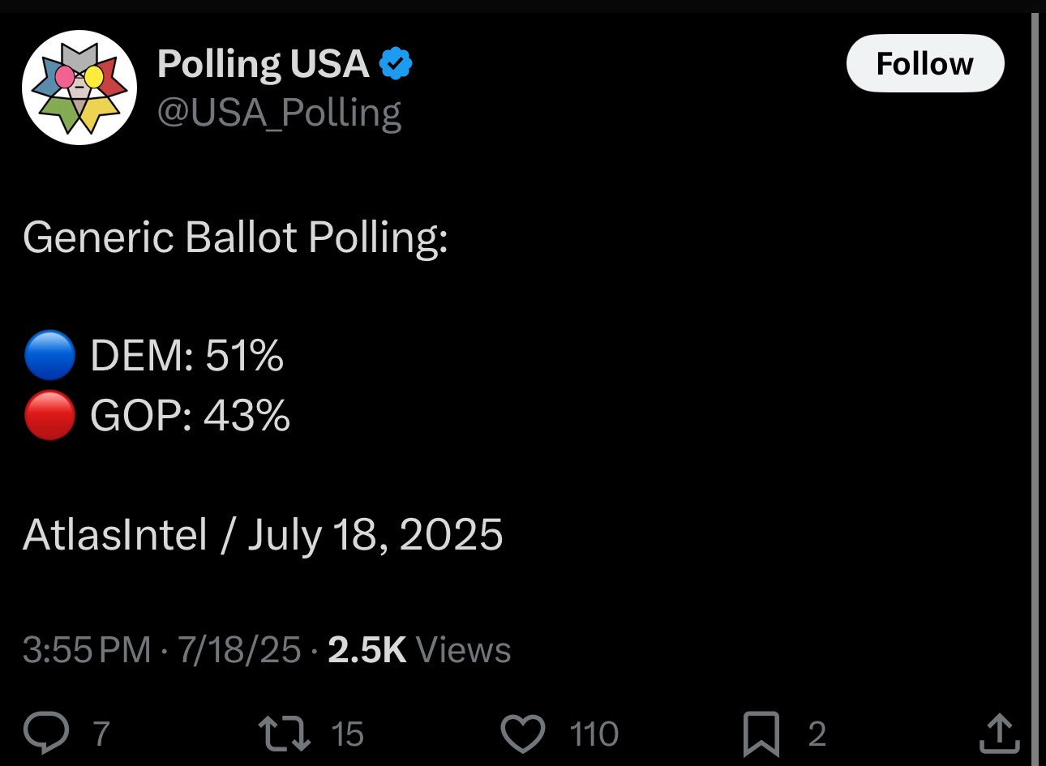The image size is (1046, 766).
Task: Bookmark this tweet with the bookmark icon
Action: coord(761,734)
